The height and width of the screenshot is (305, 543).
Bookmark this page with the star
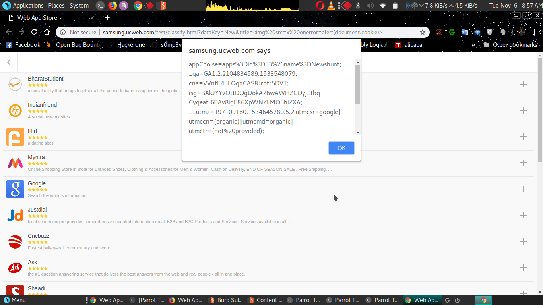[x=423, y=32]
